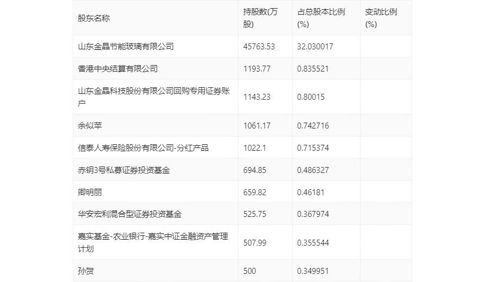The width and height of the screenshot is (485, 282).
Task: Select the 变动比例(%) column header
Action: tap(381, 18)
